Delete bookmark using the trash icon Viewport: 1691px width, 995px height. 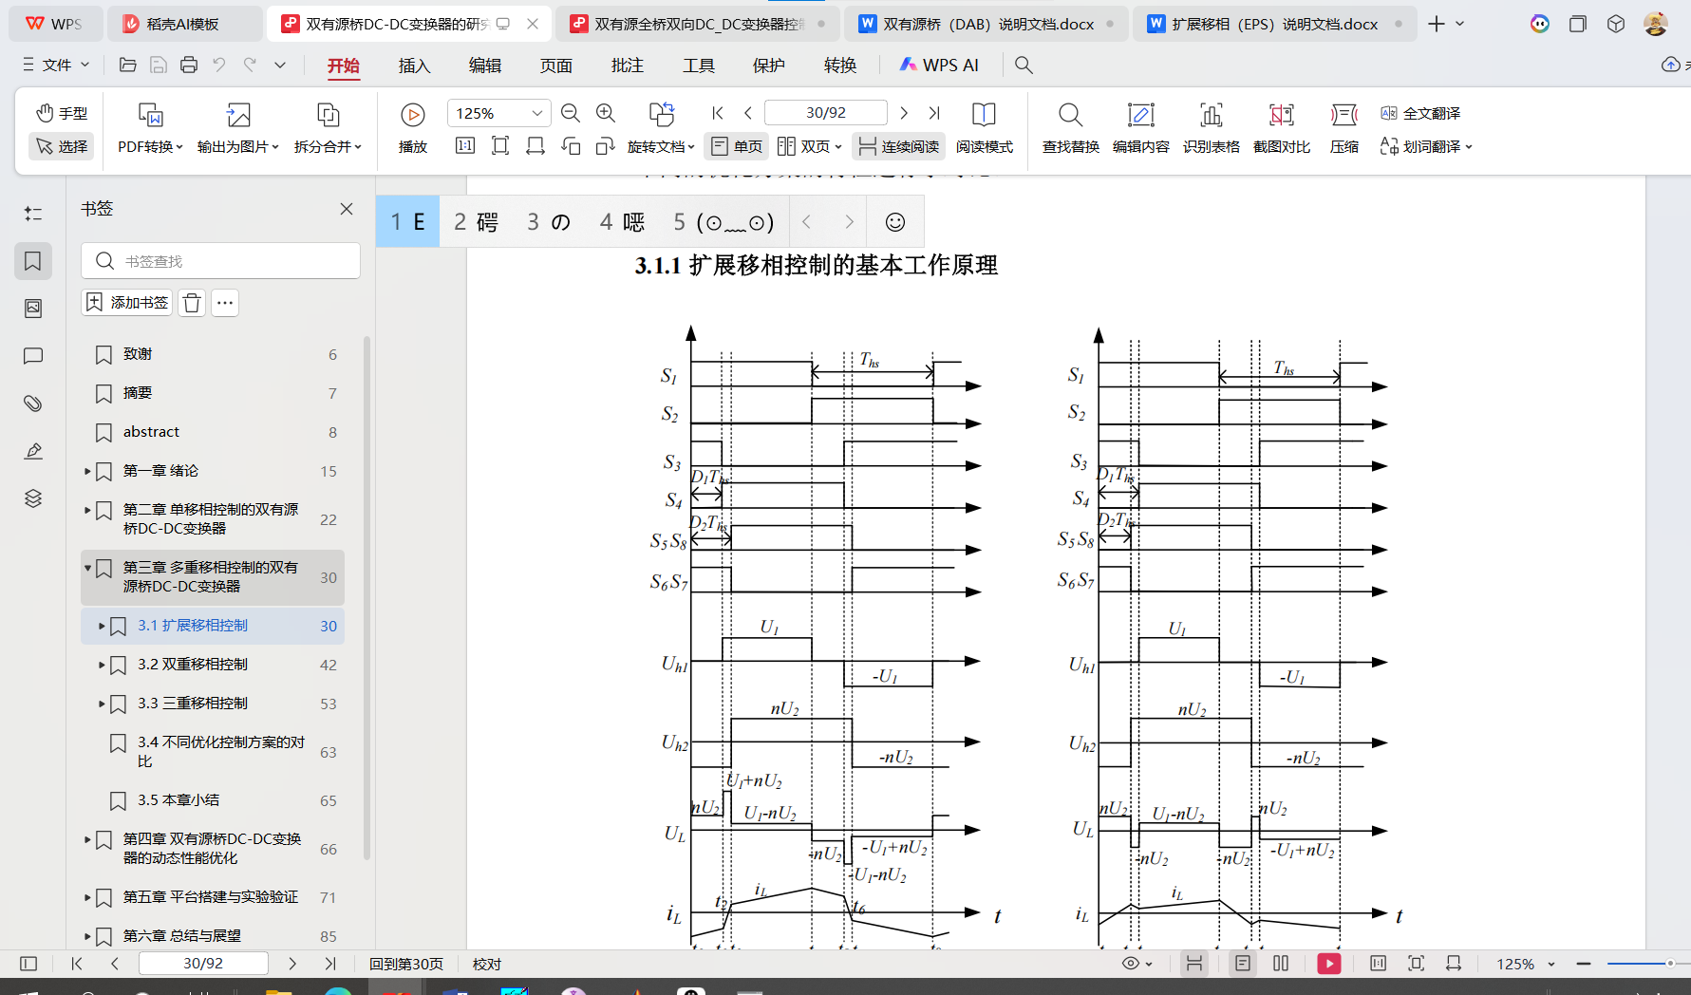pos(192,303)
